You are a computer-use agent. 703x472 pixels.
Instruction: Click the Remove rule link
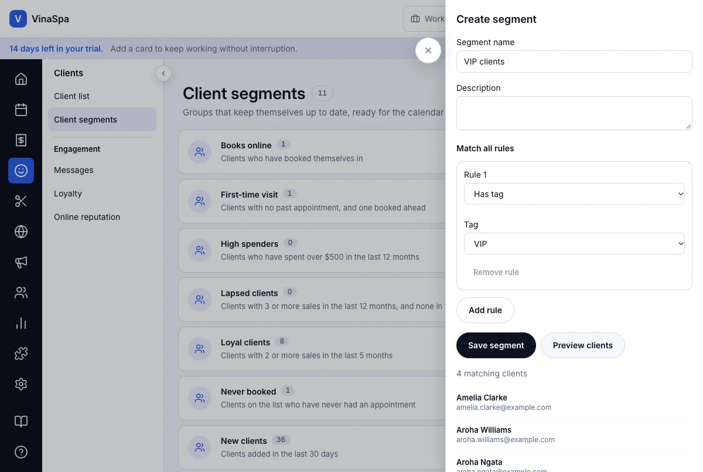[496, 272]
